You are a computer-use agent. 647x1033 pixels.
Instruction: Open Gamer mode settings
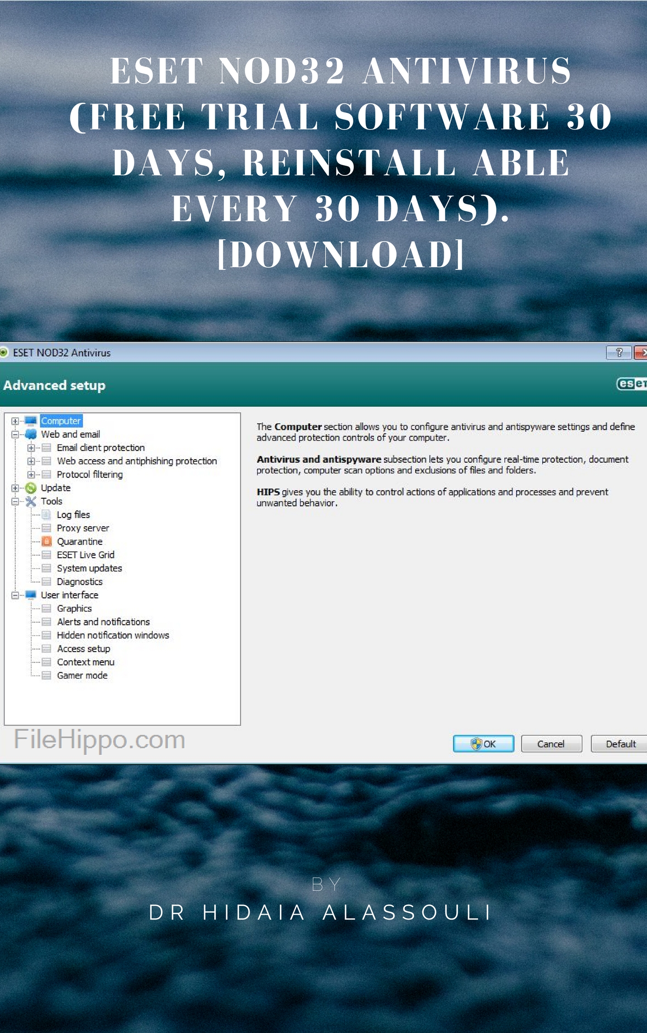(x=82, y=675)
